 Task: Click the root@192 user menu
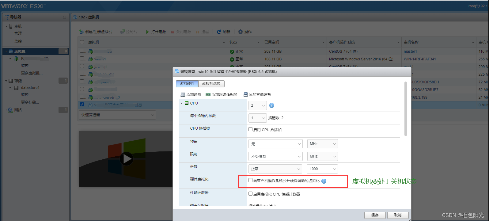pyautogui.click(x=478, y=6)
